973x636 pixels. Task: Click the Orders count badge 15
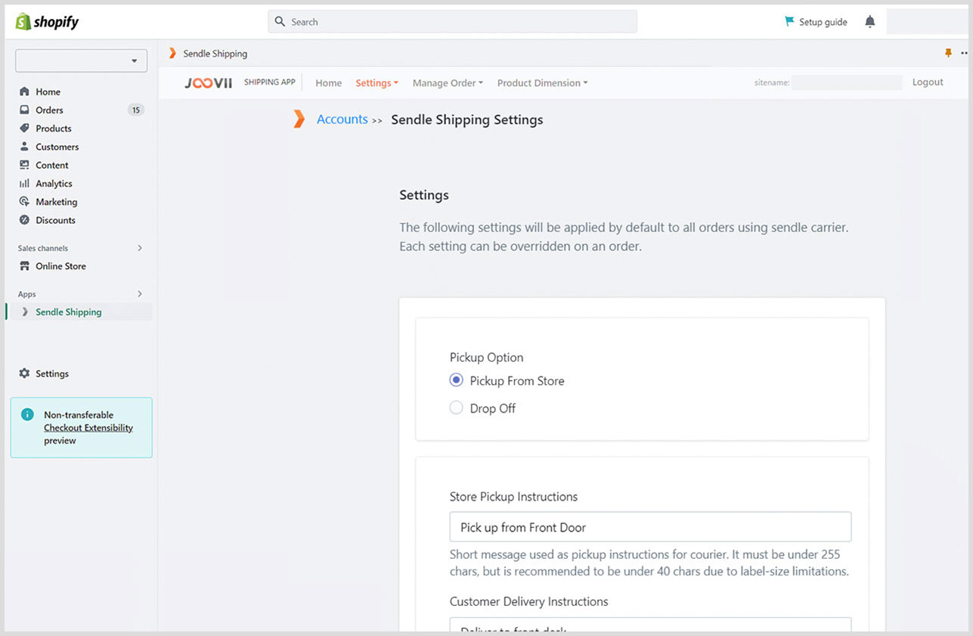pos(136,110)
